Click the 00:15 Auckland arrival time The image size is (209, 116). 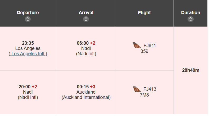[83, 87]
